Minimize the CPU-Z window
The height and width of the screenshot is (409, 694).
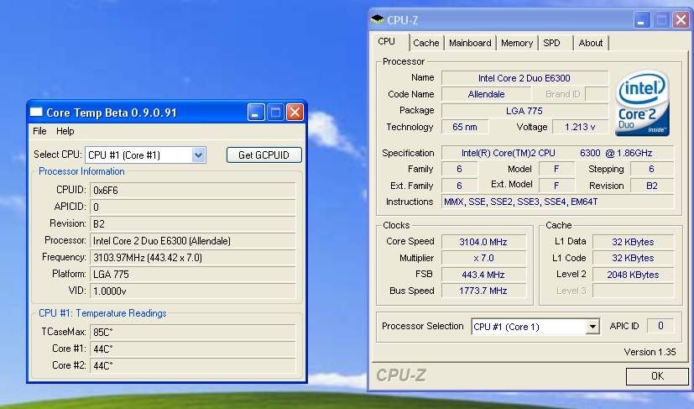(x=642, y=20)
